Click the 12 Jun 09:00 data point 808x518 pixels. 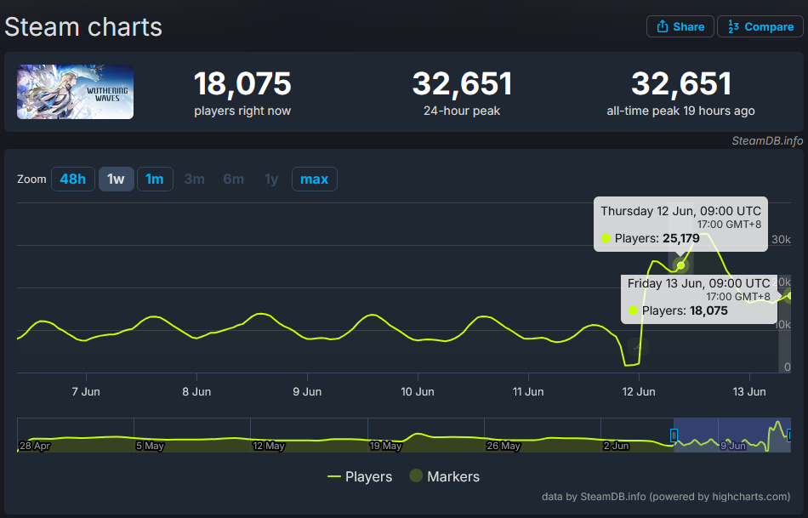680,265
